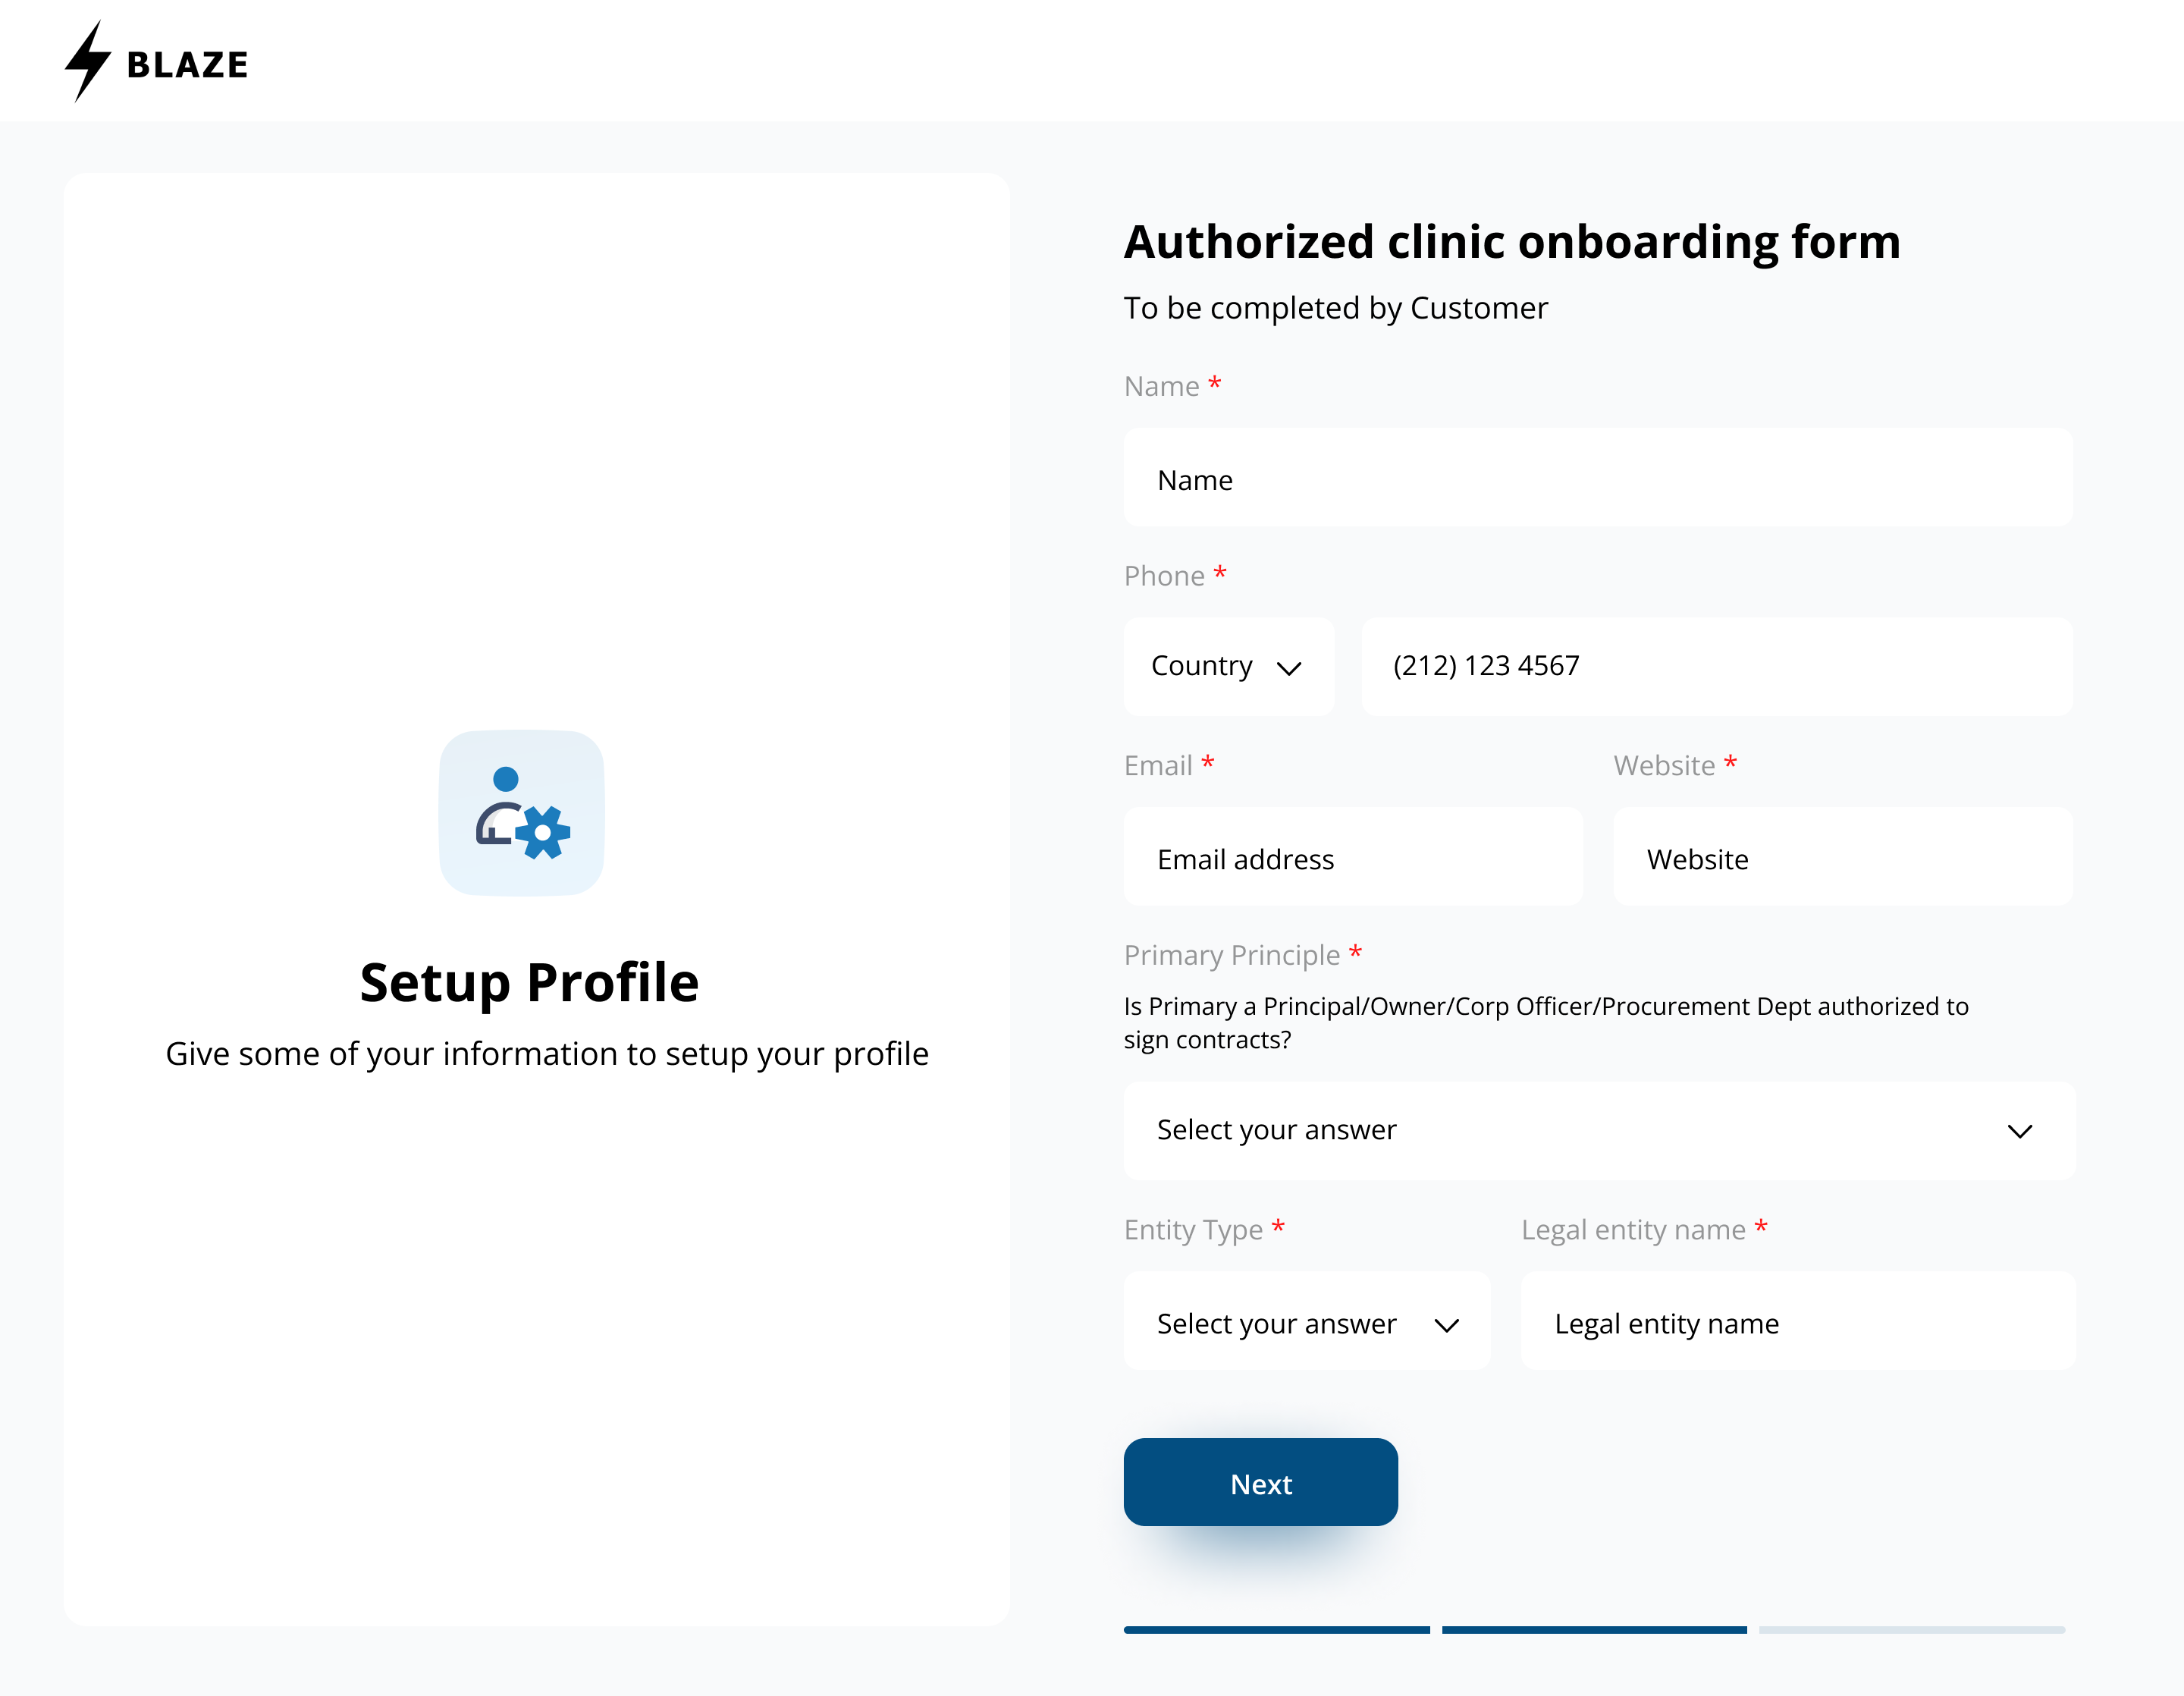Screen dimensions: 2184x1696
Task: Focus the Name input field
Action: [1597, 479]
